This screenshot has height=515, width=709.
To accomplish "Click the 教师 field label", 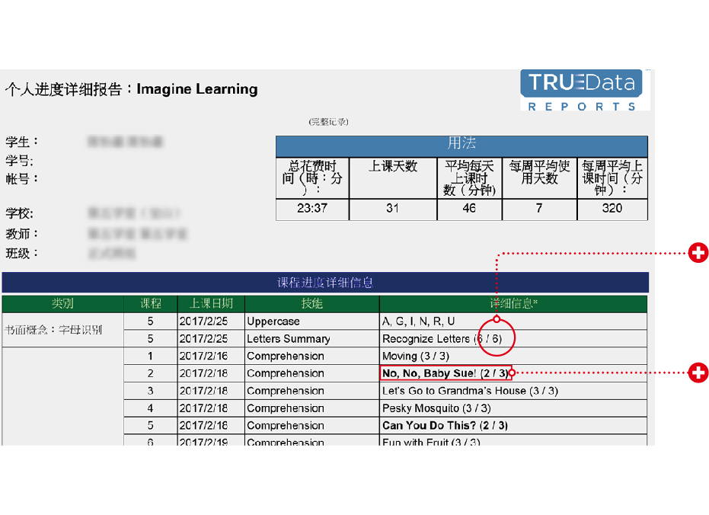I will (22, 234).
